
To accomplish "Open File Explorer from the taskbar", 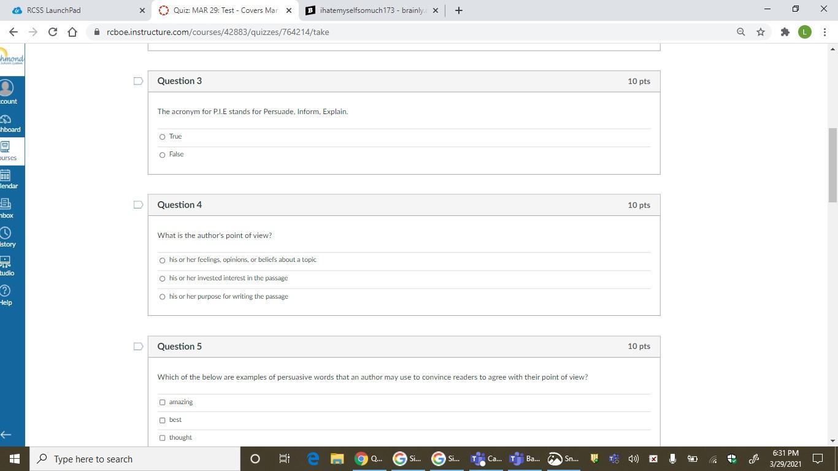I will click(337, 459).
